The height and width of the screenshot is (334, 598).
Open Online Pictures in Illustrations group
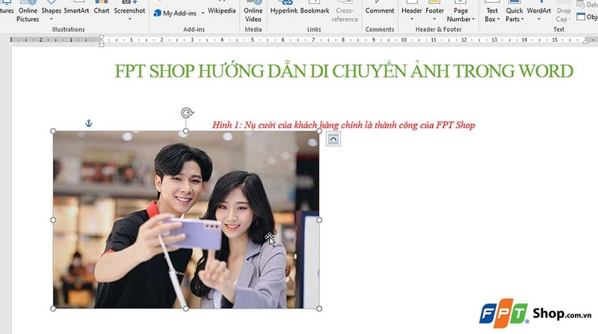point(28,12)
